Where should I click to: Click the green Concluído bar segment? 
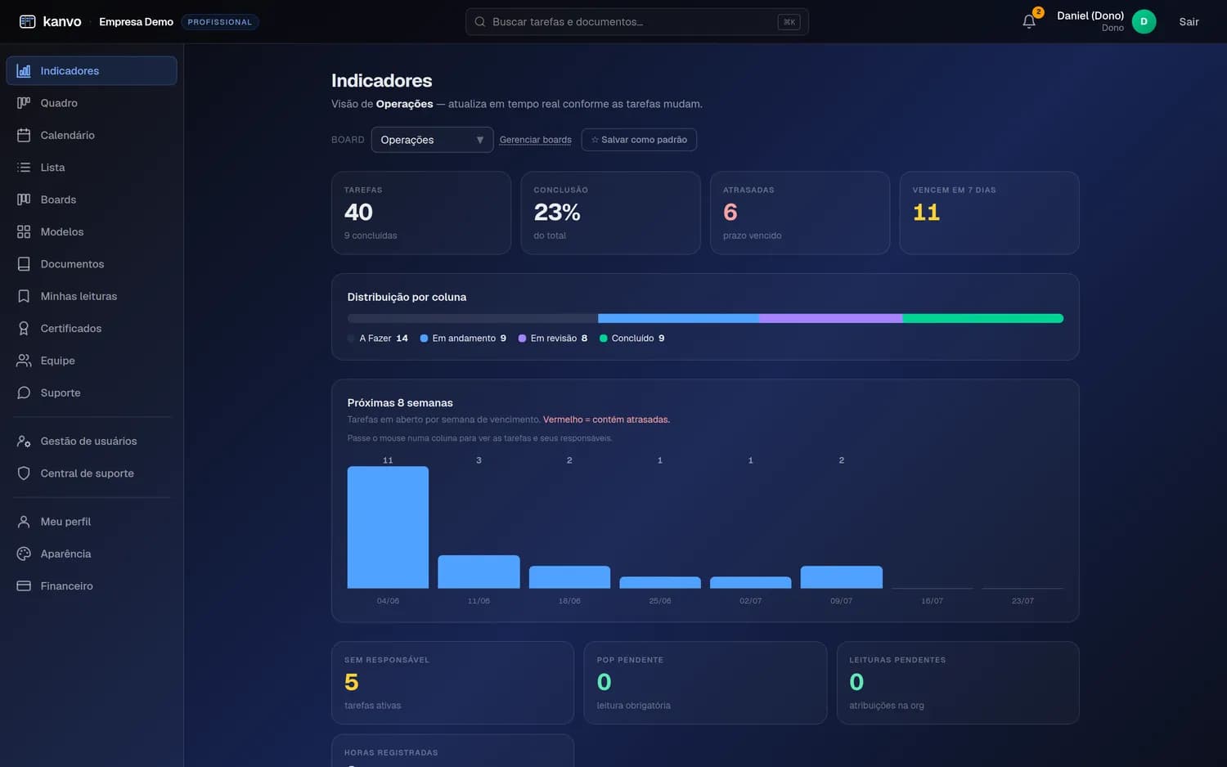point(983,318)
